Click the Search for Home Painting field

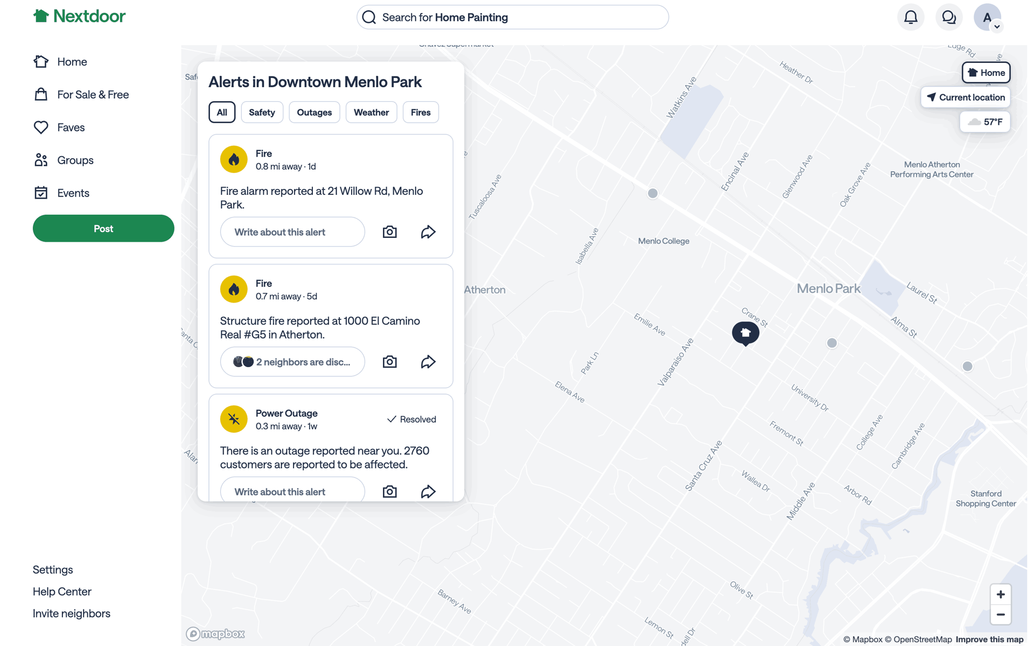pyautogui.click(x=513, y=17)
